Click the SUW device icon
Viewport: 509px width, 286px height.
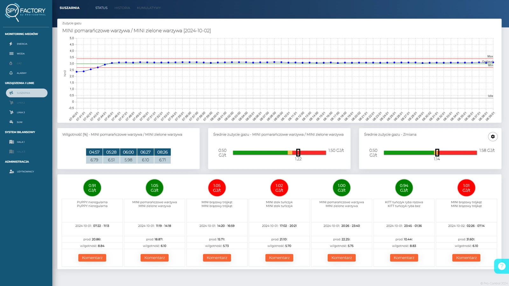coord(11,122)
